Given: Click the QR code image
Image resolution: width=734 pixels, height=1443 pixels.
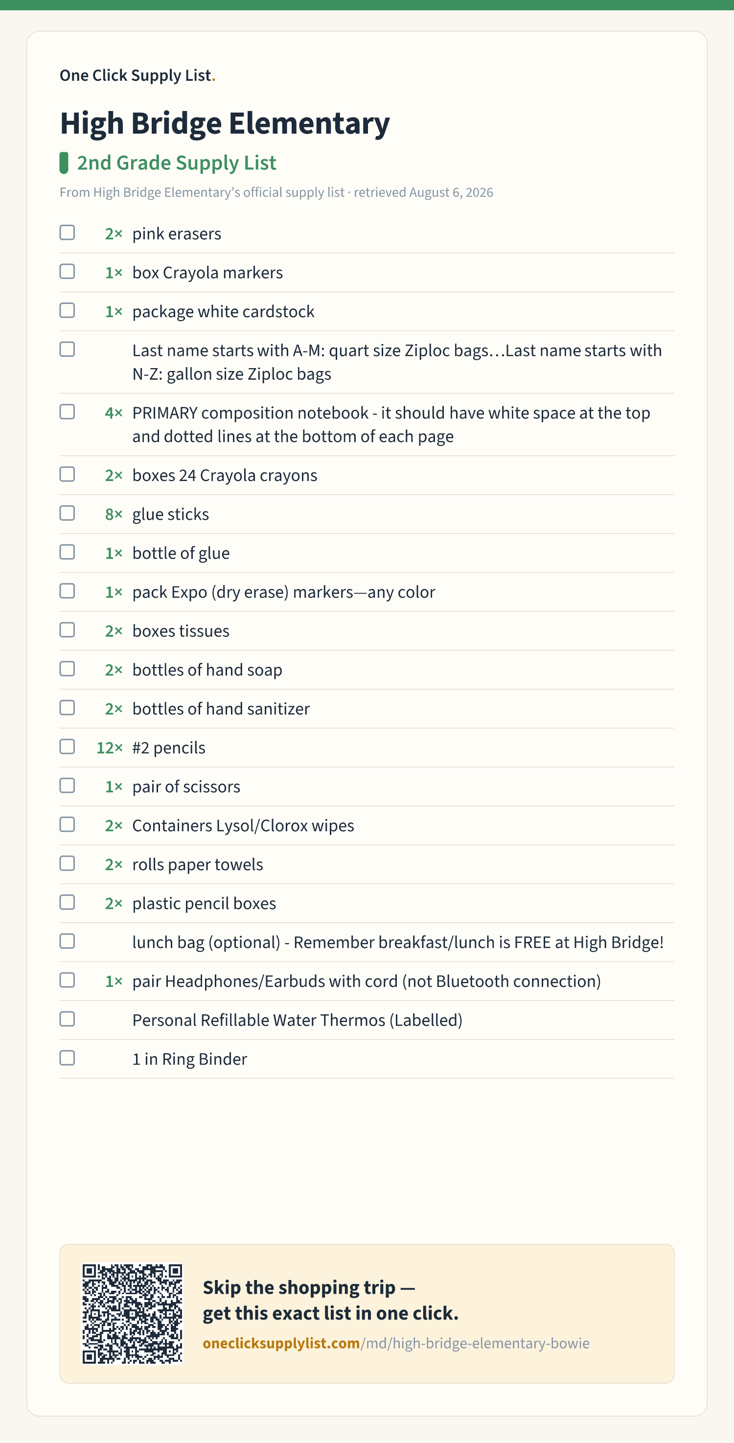Looking at the screenshot, I should tap(132, 1314).
